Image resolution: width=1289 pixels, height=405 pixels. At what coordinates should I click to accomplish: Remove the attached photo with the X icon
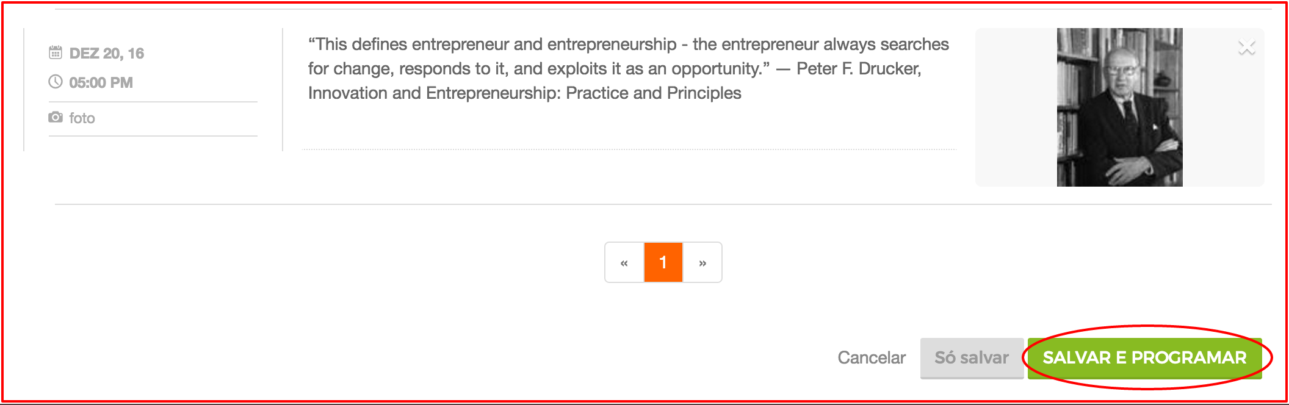[x=1246, y=48]
